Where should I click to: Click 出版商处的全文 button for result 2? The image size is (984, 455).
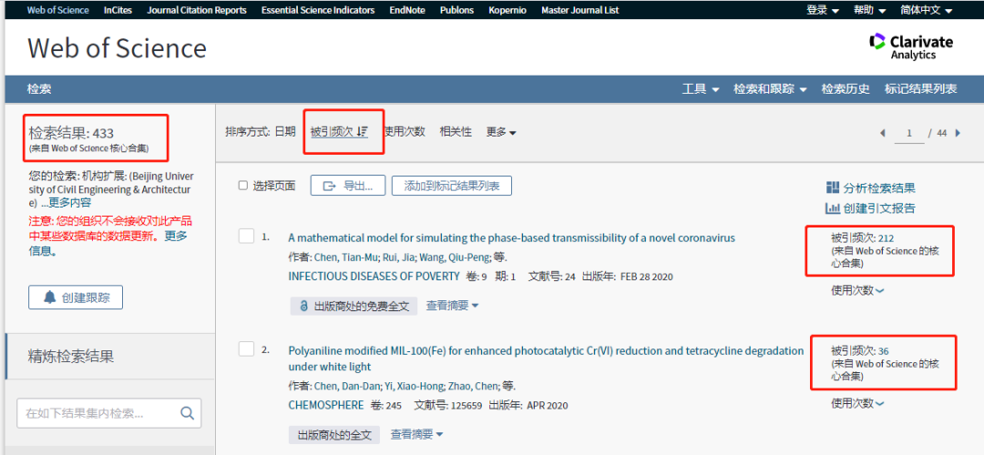coord(335,434)
